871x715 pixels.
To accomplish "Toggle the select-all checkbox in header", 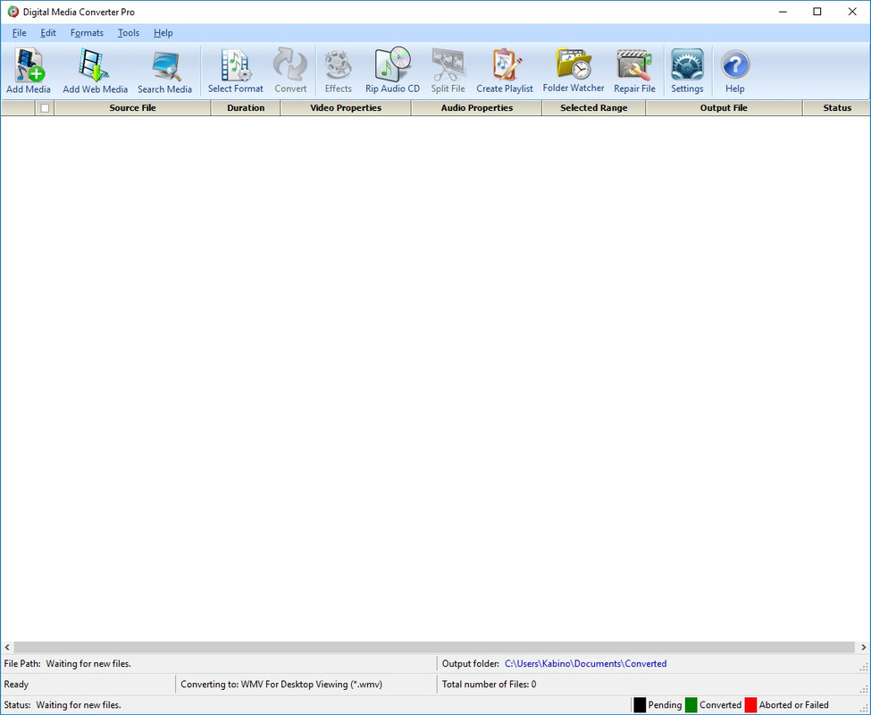I will pos(45,108).
